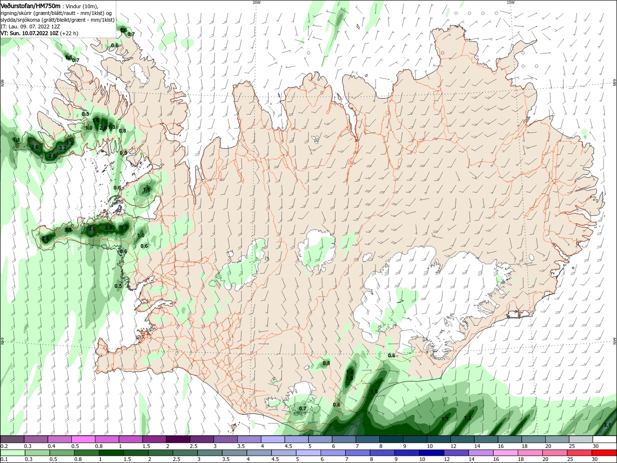Viewport: 617px width, 463px height.
Task: Select the darkest purple snow swatch labeled 2
Action: (x=178, y=439)
